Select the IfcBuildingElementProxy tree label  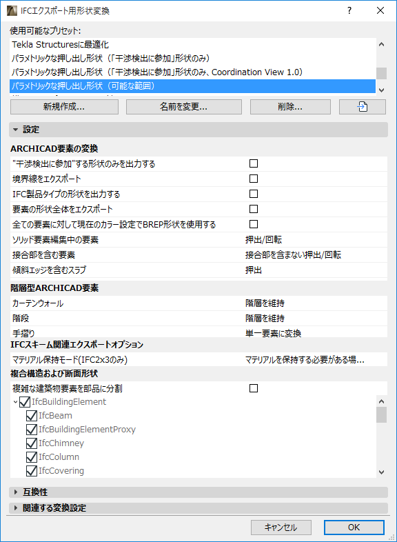(87, 430)
